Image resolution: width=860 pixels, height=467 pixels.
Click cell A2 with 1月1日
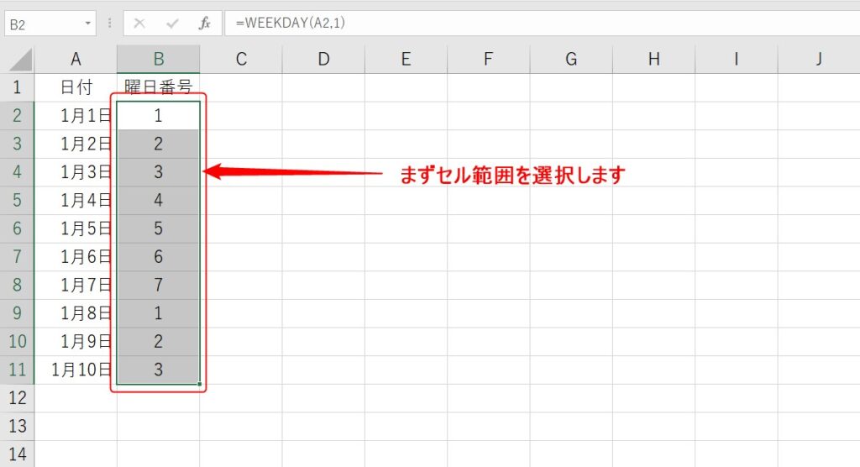pyautogui.click(x=76, y=115)
